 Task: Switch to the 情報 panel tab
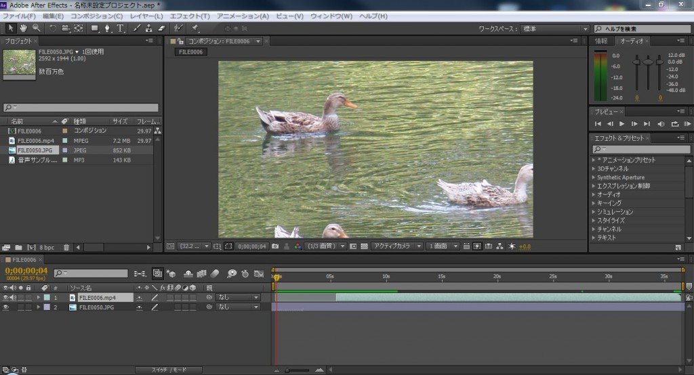click(x=601, y=41)
